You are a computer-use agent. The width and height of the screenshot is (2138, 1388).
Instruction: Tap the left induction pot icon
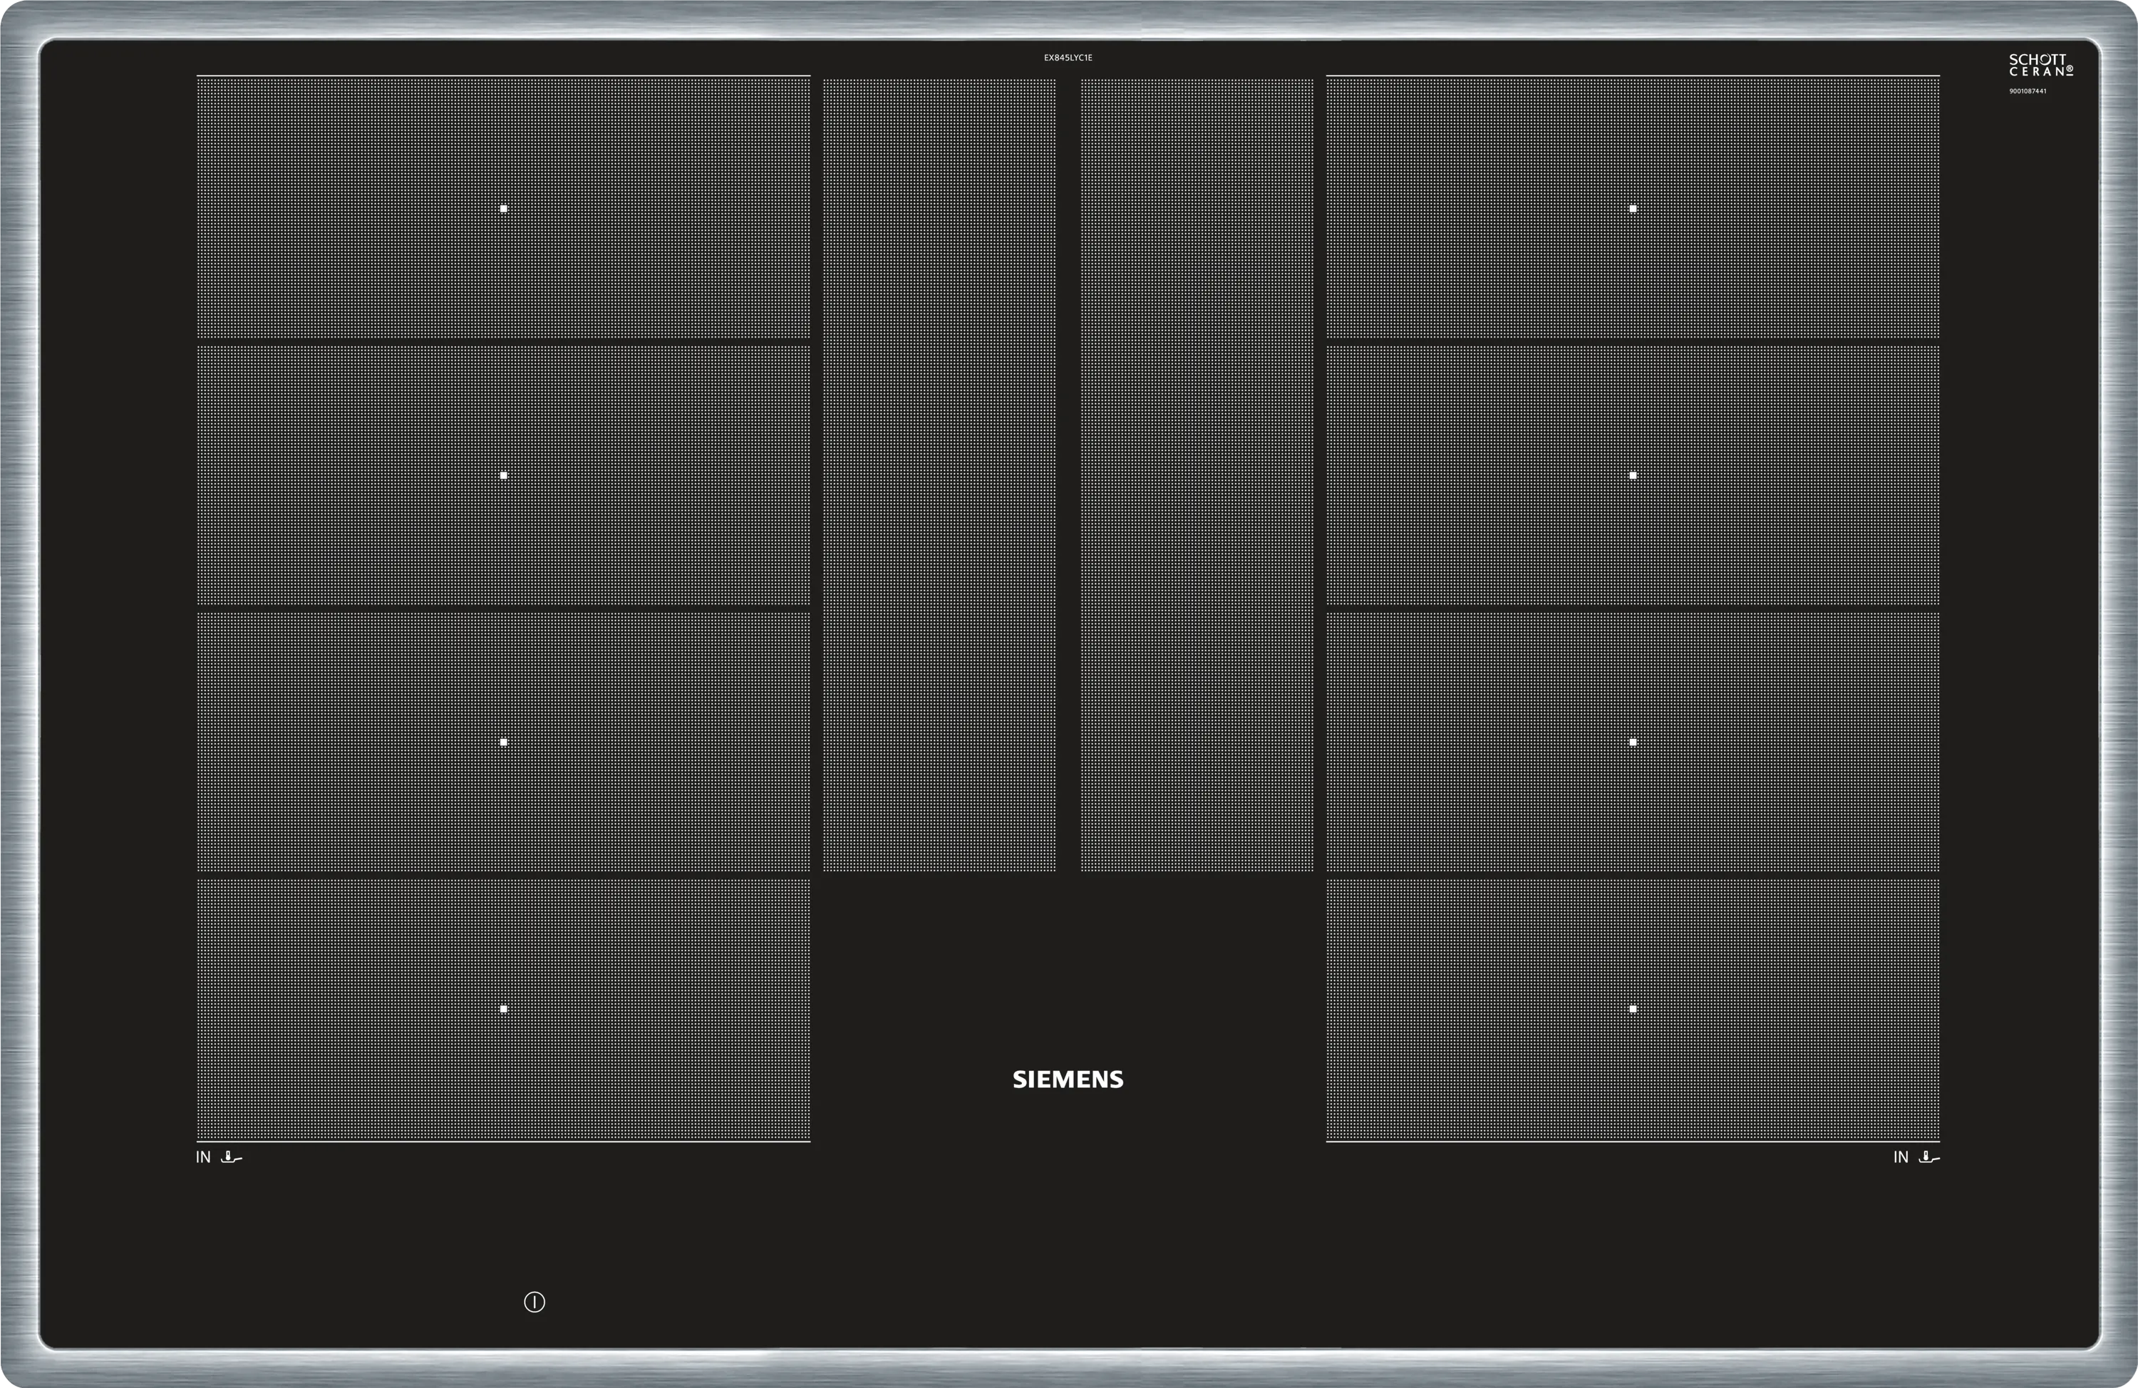pyautogui.click(x=232, y=1157)
